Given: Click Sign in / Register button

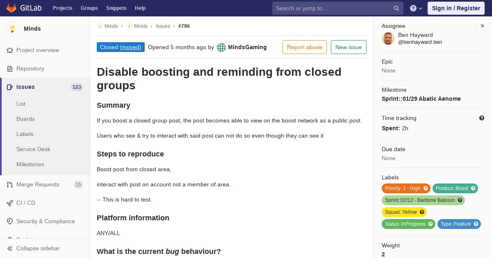Looking at the screenshot, I should [456, 8].
